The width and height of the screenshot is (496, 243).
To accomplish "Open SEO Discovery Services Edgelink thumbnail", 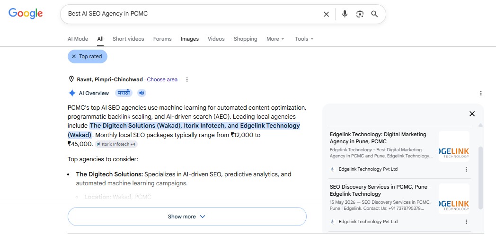I will [x=454, y=199].
